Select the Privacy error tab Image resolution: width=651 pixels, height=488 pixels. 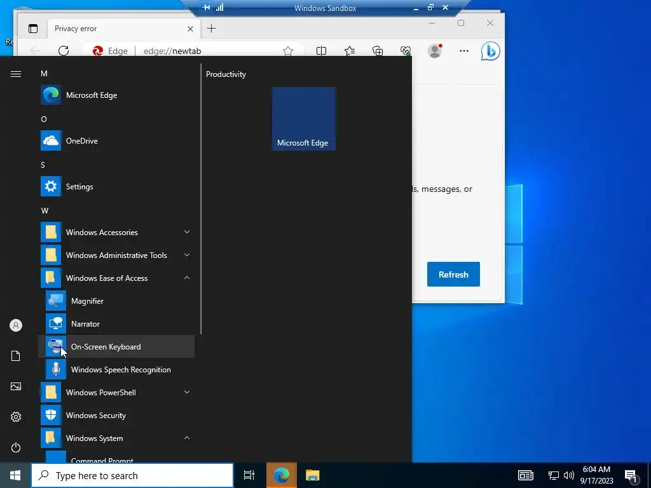tap(123, 29)
